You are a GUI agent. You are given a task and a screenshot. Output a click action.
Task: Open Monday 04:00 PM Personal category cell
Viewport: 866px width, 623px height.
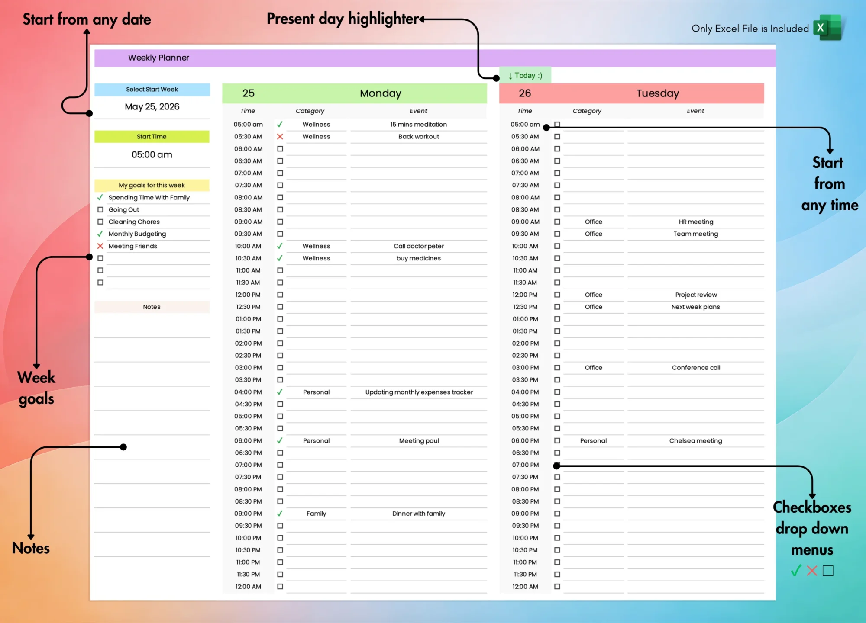pyautogui.click(x=316, y=392)
